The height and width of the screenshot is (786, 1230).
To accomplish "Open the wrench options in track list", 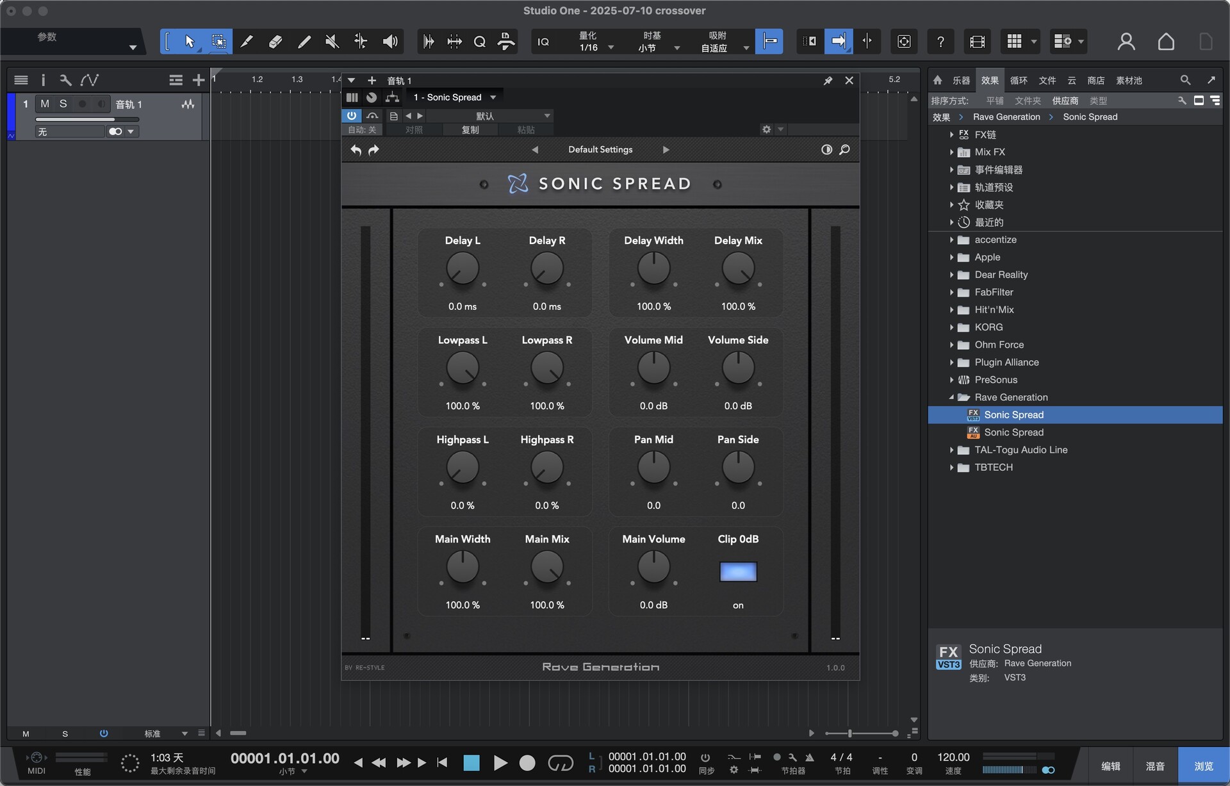I will click(x=65, y=80).
